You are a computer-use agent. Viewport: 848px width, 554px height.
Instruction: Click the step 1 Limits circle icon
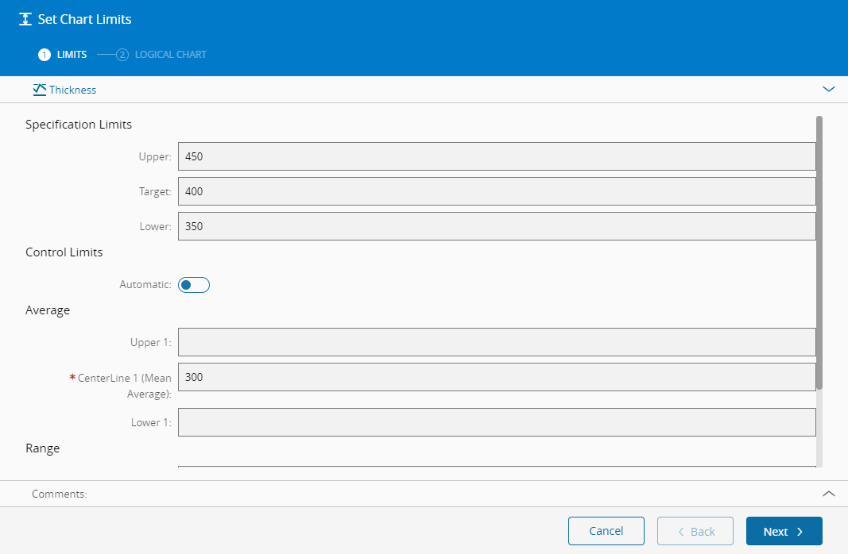(x=45, y=55)
